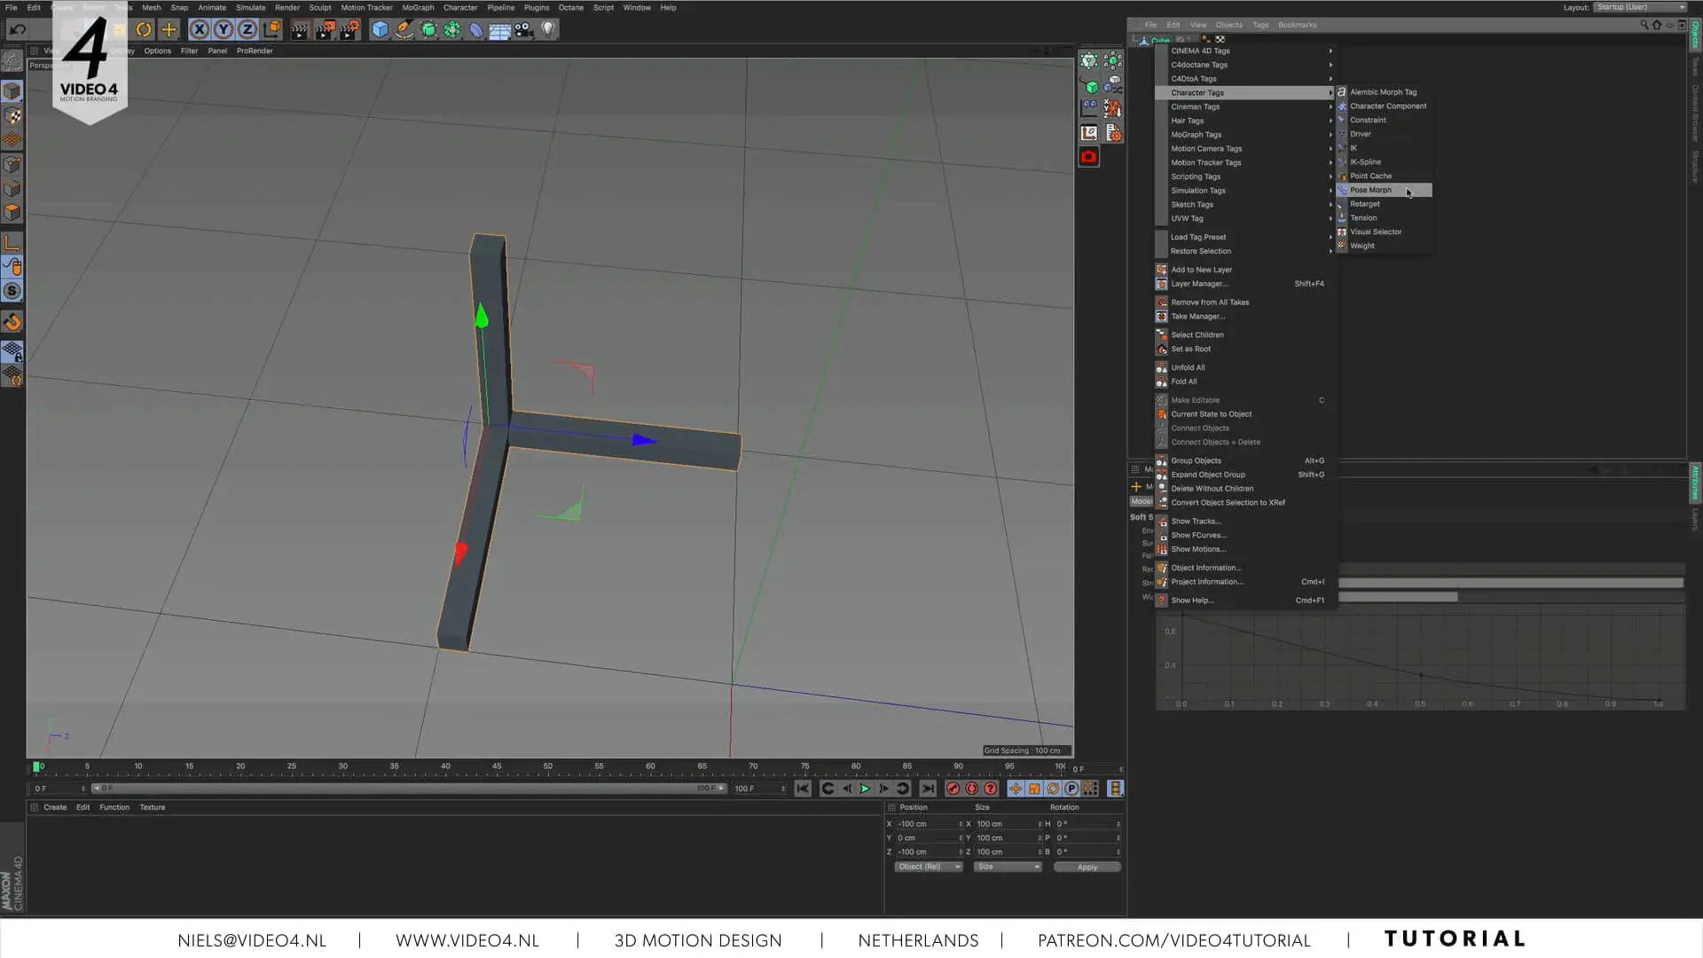1703x958 pixels.
Task: Open Create menu in material manager
Action: pos(55,807)
